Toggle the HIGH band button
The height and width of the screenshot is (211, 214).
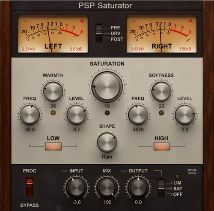point(162,146)
